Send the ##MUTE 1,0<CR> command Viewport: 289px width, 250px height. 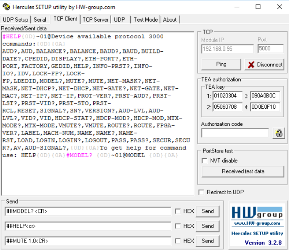208,241
